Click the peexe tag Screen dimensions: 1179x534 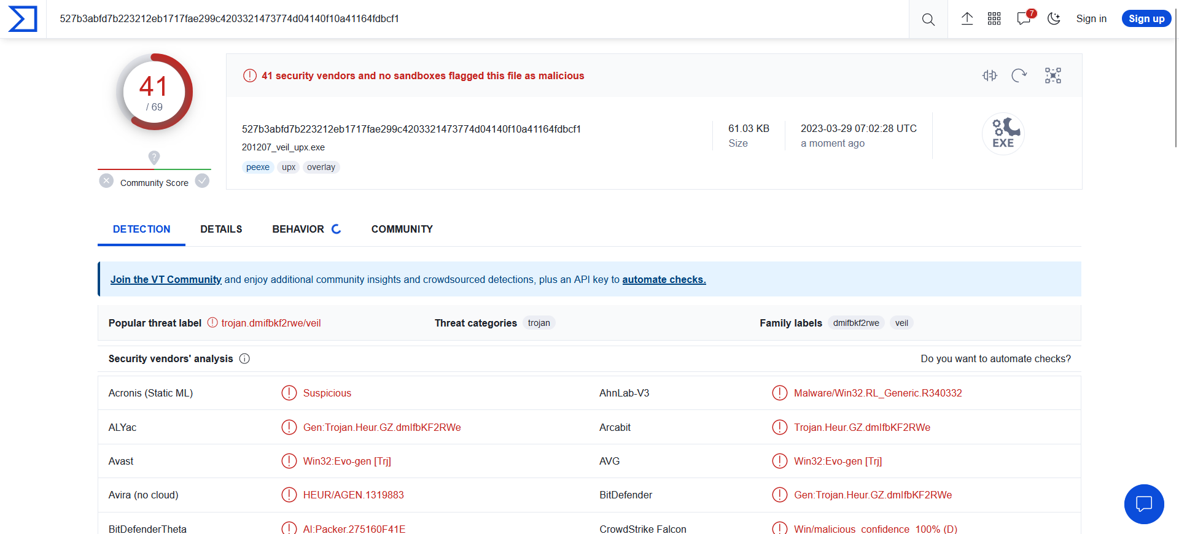click(258, 168)
